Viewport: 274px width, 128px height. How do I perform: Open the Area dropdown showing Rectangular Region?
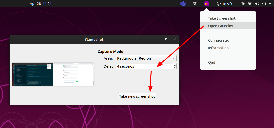(x=146, y=58)
